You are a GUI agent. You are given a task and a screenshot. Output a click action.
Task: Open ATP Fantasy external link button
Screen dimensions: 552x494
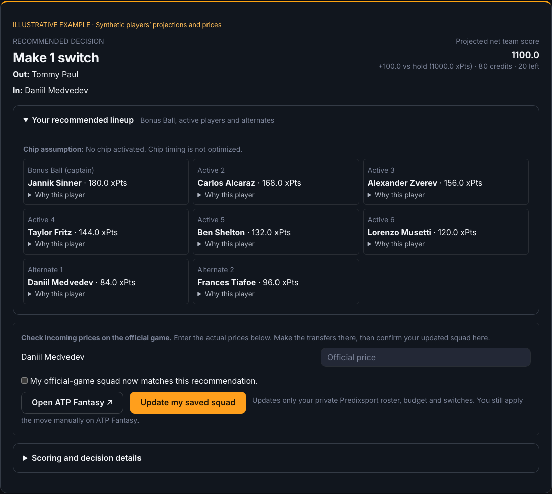pos(72,402)
